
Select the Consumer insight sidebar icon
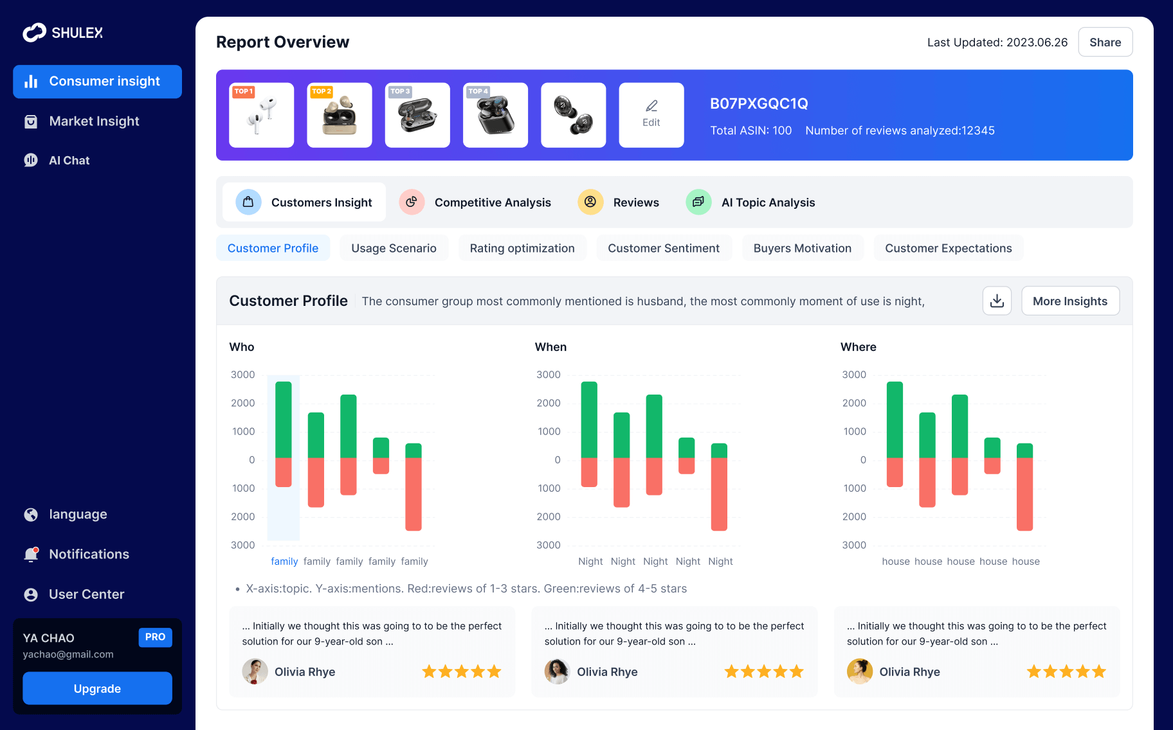pyautogui.click(x=32, y=81)
